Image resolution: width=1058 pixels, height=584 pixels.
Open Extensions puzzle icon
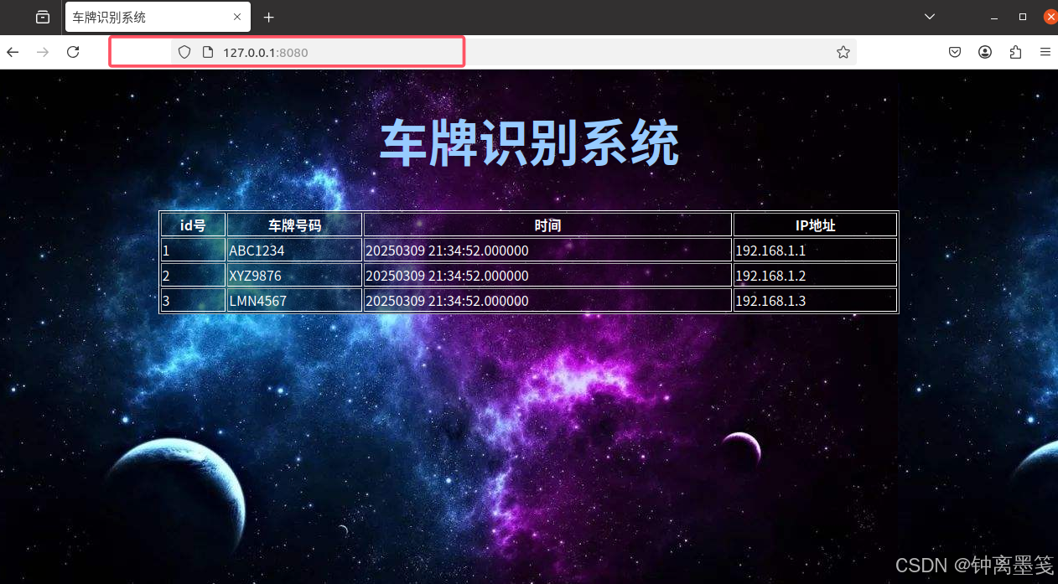(x=1015, y=52)
